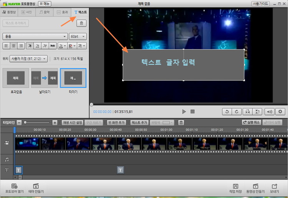Click the timeline trash delete icon
This screenshot has width=288, height=198.
[x=181, y=122]
